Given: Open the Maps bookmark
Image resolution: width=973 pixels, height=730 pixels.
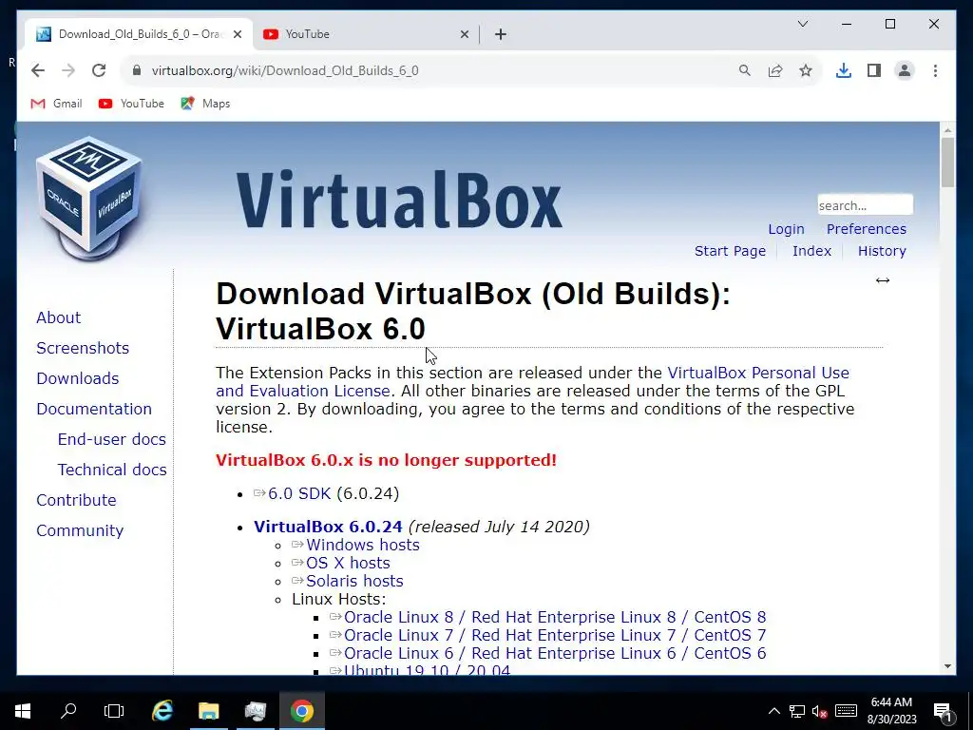Looking at the screenshot, I should pos(205,104).
